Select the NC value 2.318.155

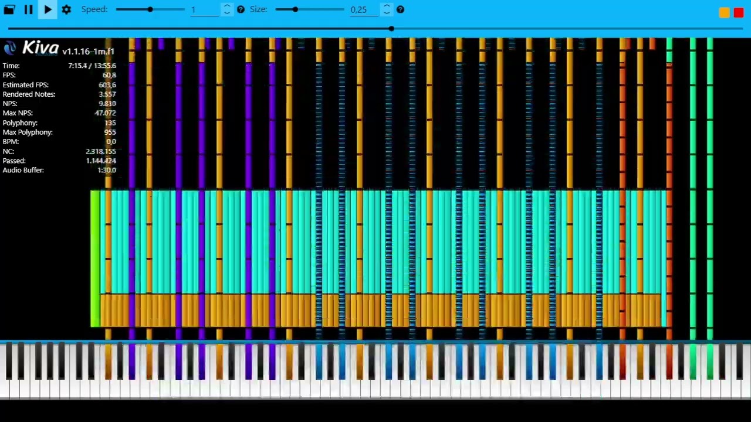click(x=101, y=151)
